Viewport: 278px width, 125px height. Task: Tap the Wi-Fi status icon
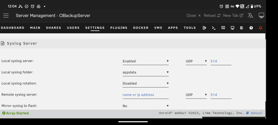237,6
